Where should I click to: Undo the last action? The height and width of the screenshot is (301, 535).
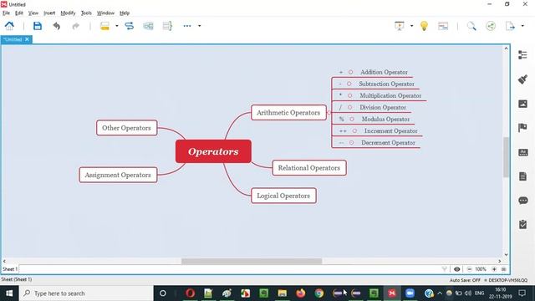point(57,26)
